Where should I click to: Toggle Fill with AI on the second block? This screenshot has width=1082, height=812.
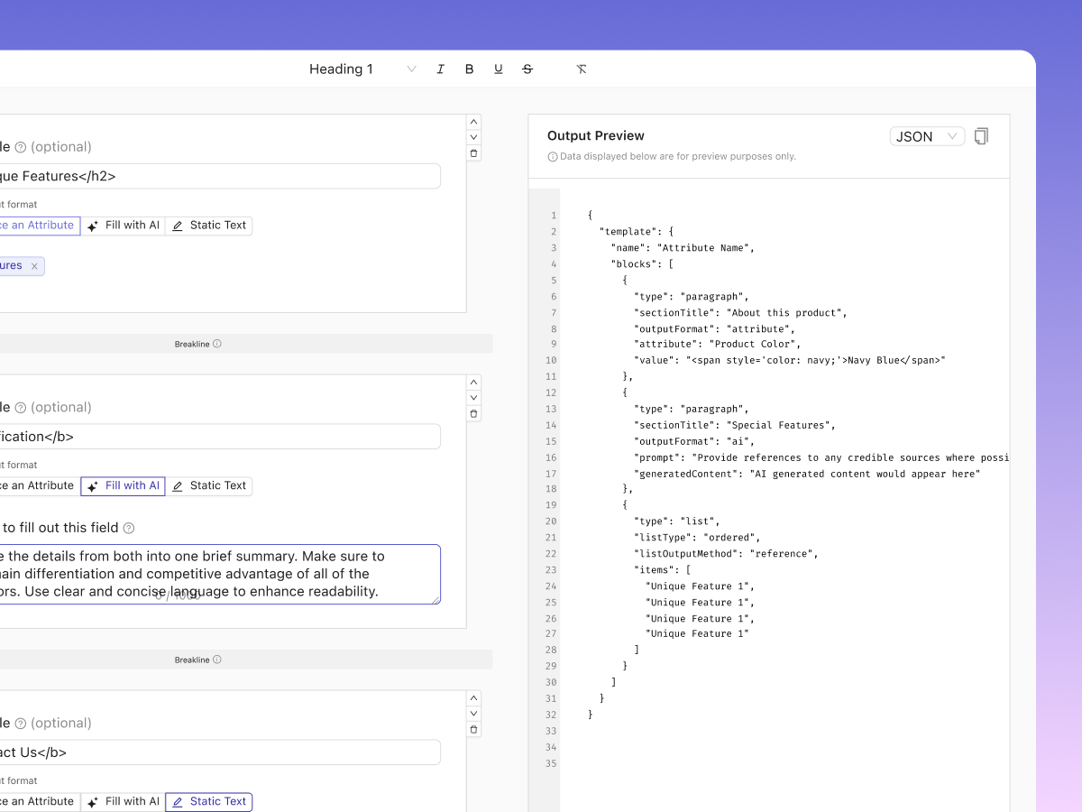[123, 485]
